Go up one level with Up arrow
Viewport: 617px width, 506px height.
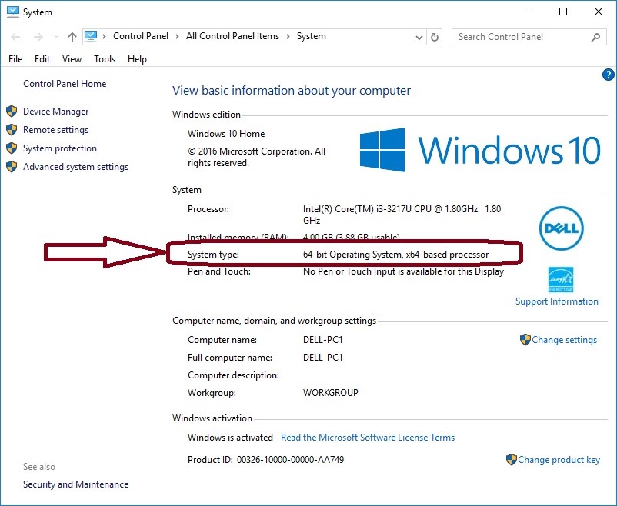click(72, 37)
